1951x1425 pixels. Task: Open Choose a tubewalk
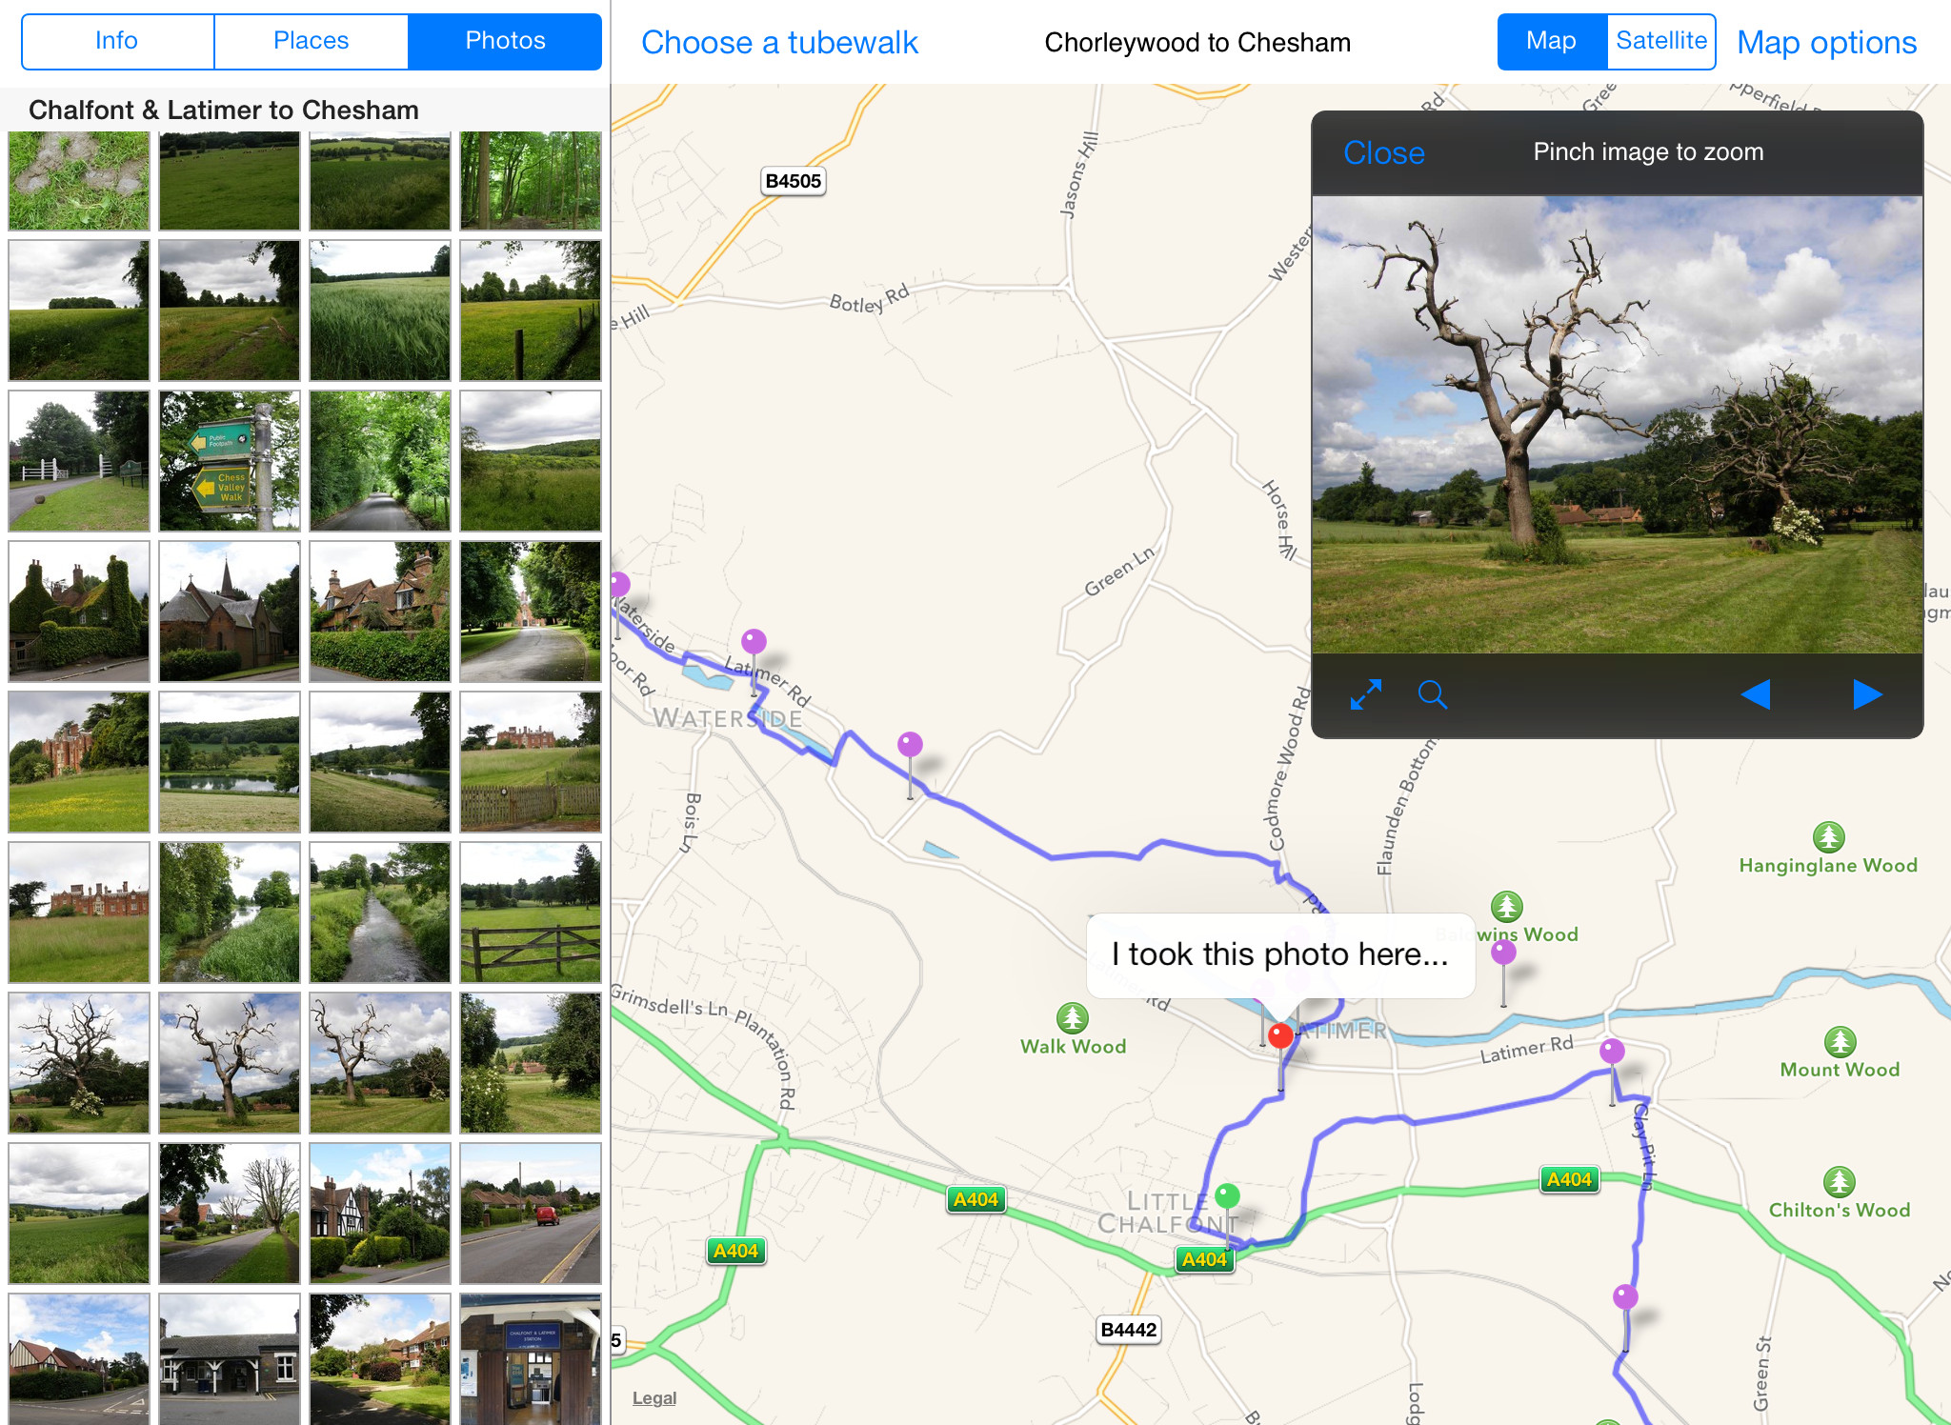pyautogui.click(x=779, y=43)
